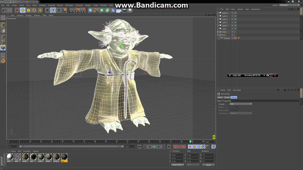This screenshot has height=170, width=303.
Task: Click the green timeline playhead marker
Action: pyautogui.click(x=190, y=142)
